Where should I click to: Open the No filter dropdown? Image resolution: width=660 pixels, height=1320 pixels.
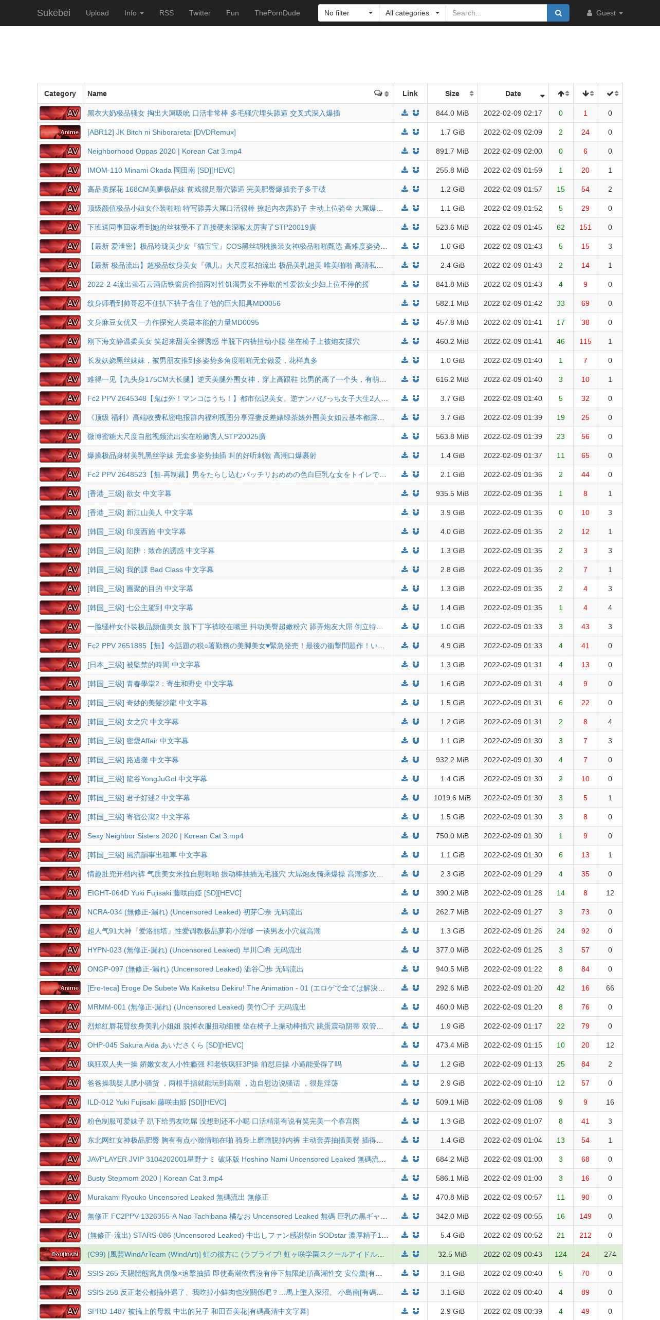[349, 13]
